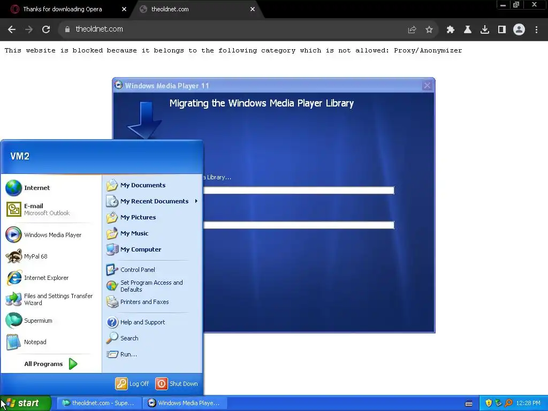The image size is (548, 411).
Task: Click the Shut Down button
Action: [177, 384]
